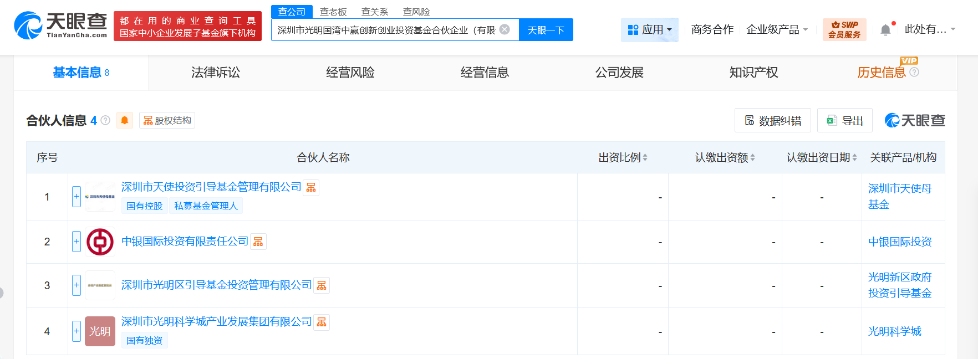Screen dimensions: 978x359
Task: Expand row 1 partner details
Action: [77, 197]
